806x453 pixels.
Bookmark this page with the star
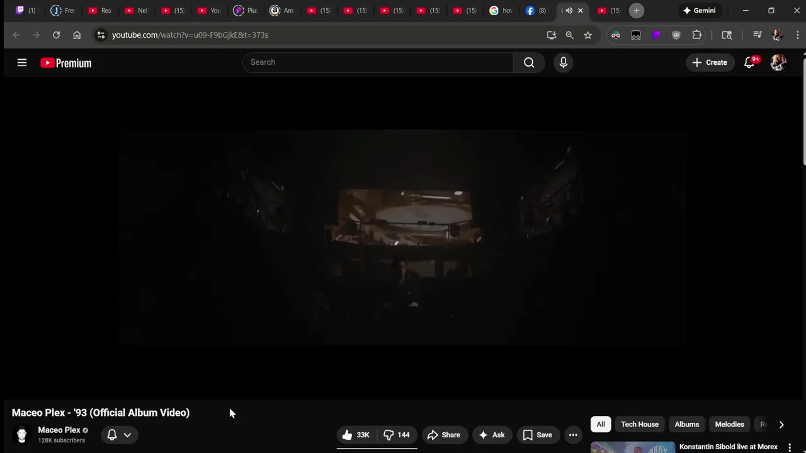point(588,35)
